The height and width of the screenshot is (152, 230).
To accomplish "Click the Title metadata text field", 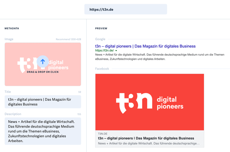I will pos(43,102).
